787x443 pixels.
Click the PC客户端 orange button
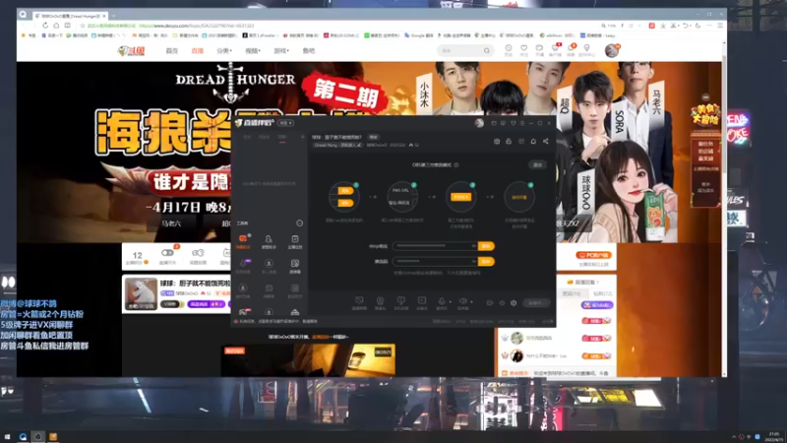point(594,255)
